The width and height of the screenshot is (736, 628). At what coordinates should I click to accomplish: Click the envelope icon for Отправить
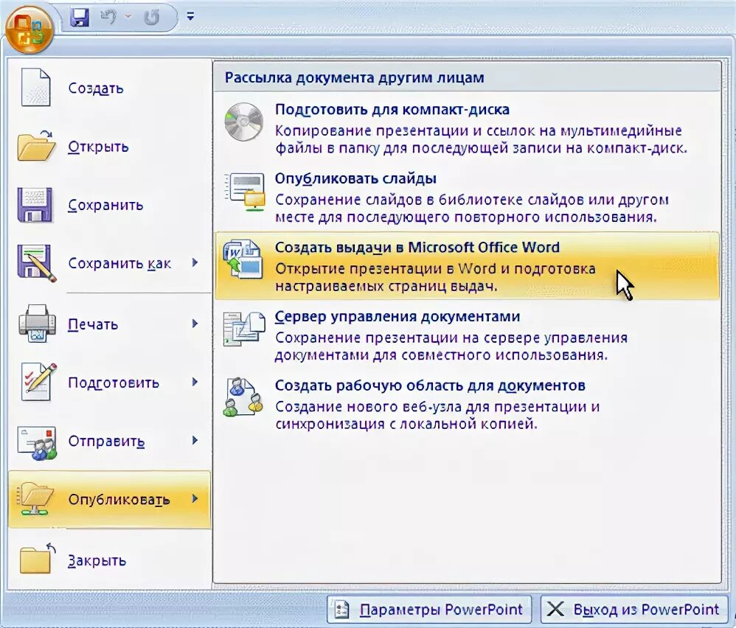37,442
